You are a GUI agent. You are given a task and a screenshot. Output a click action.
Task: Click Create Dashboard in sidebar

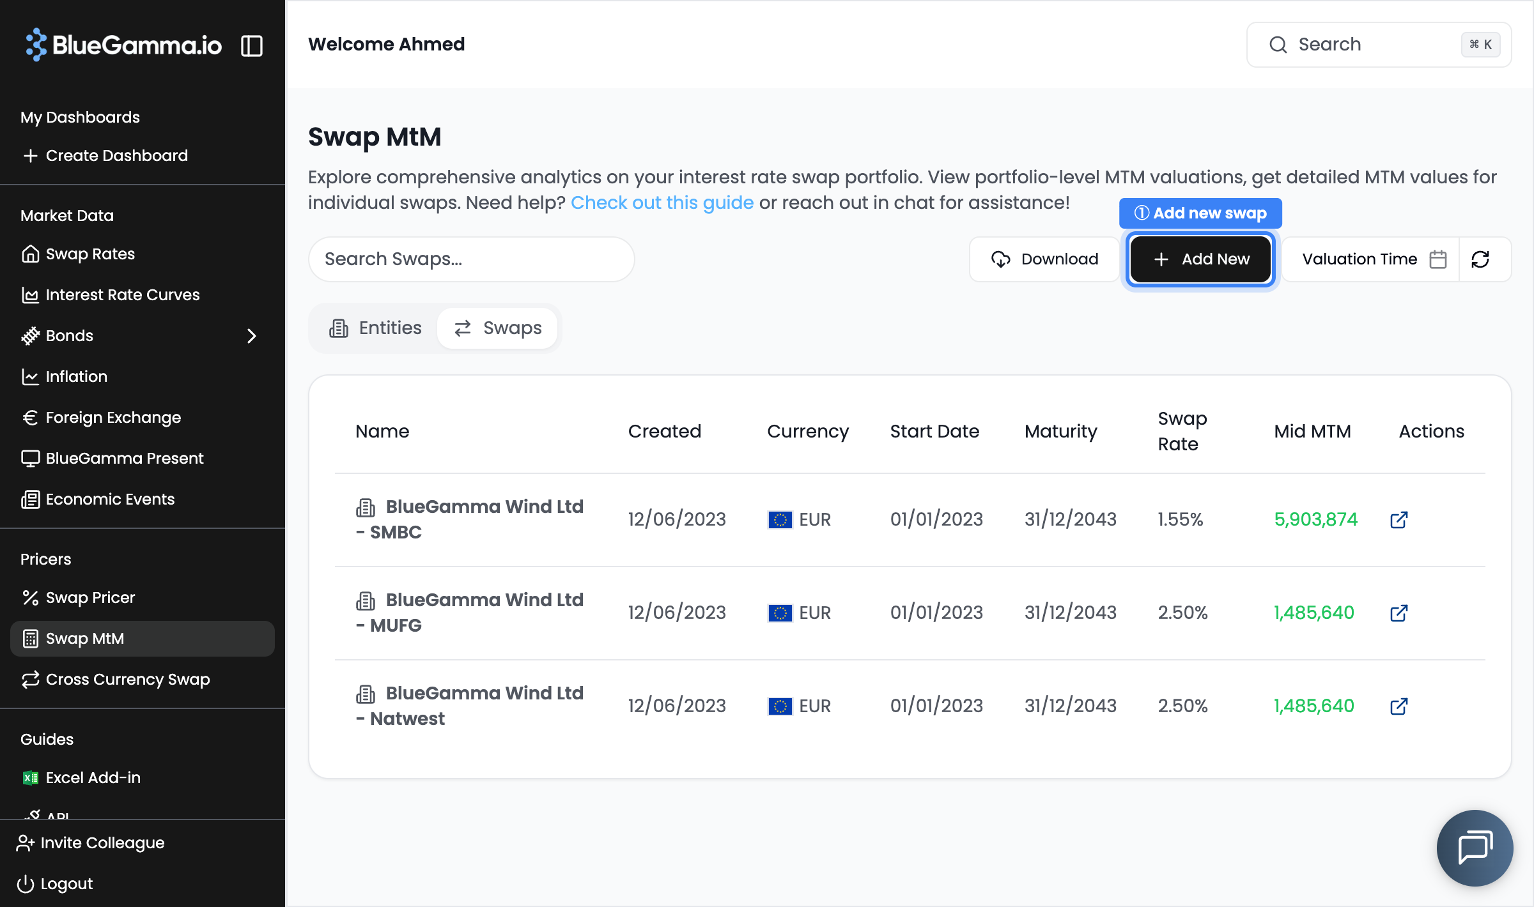point(116,155)
